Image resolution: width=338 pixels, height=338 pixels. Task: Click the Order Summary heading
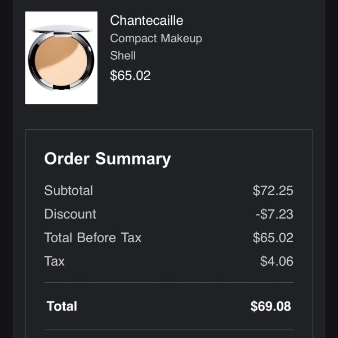click(x=107, y=159)
